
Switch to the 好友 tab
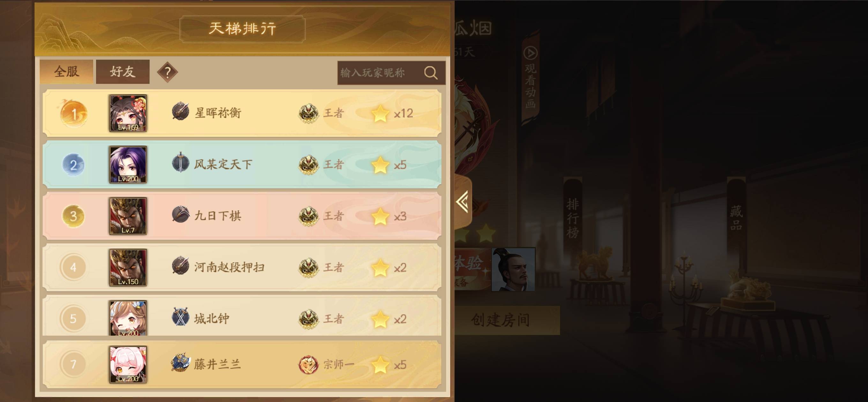pyautogui.click(x=123, y=71)
